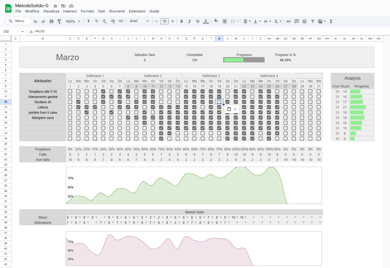
Task: Open the Borders tool
Action: click(225, 21)
